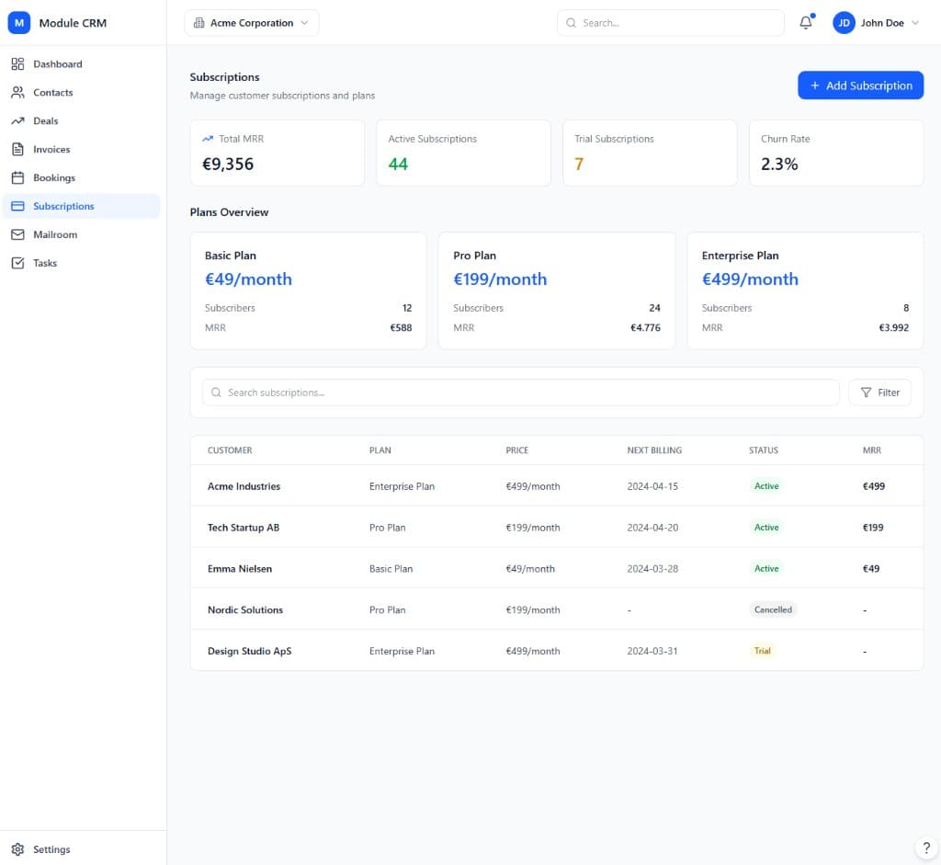Click the €9,356 Total MRR value
The image size is (941, 865).
coord(228,164)
